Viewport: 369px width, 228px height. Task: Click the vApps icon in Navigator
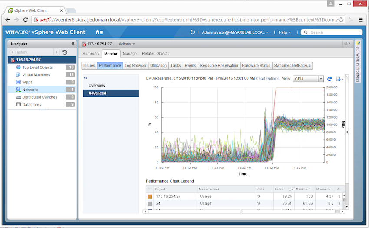click(18, 82)
